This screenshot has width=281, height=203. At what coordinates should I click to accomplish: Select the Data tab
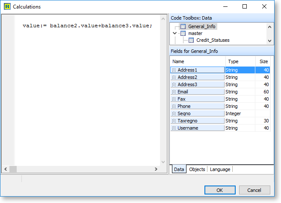tap(179, 169)
